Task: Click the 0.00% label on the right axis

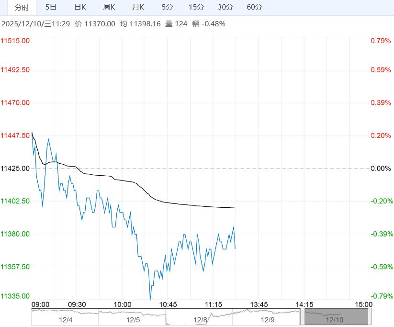Action: (381, 169)
